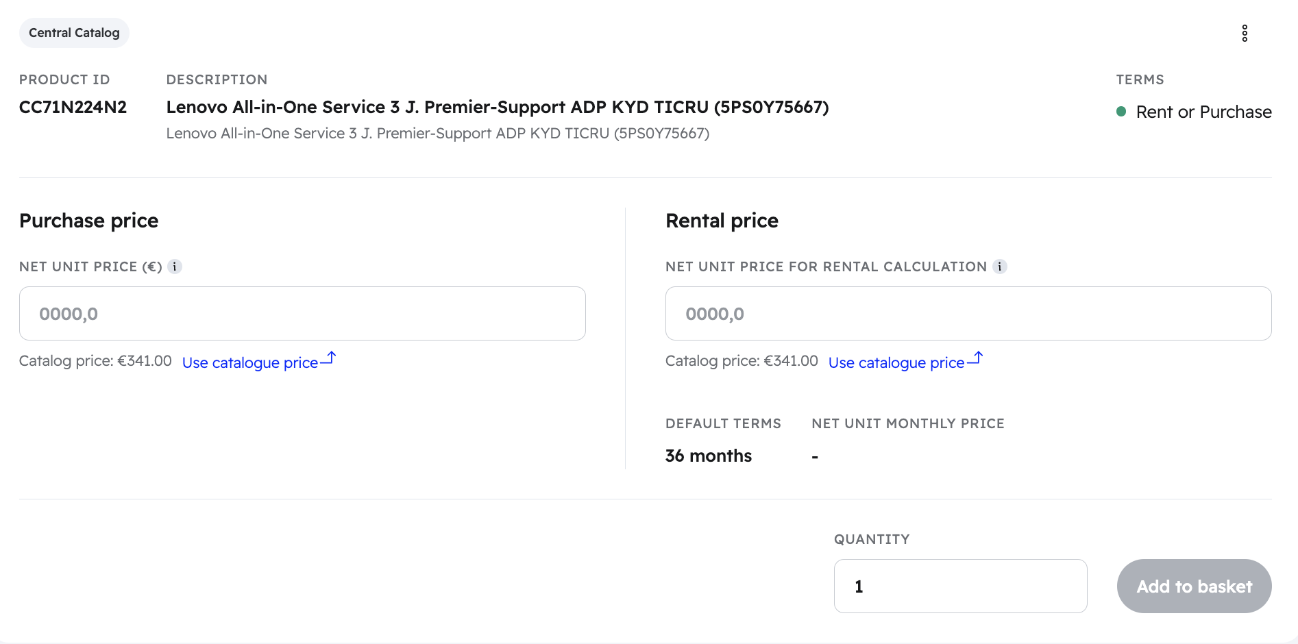The image size is (1298, 644).
Task: Click the Rent or Purchase terms label
Action: (x=1203, y=112)
